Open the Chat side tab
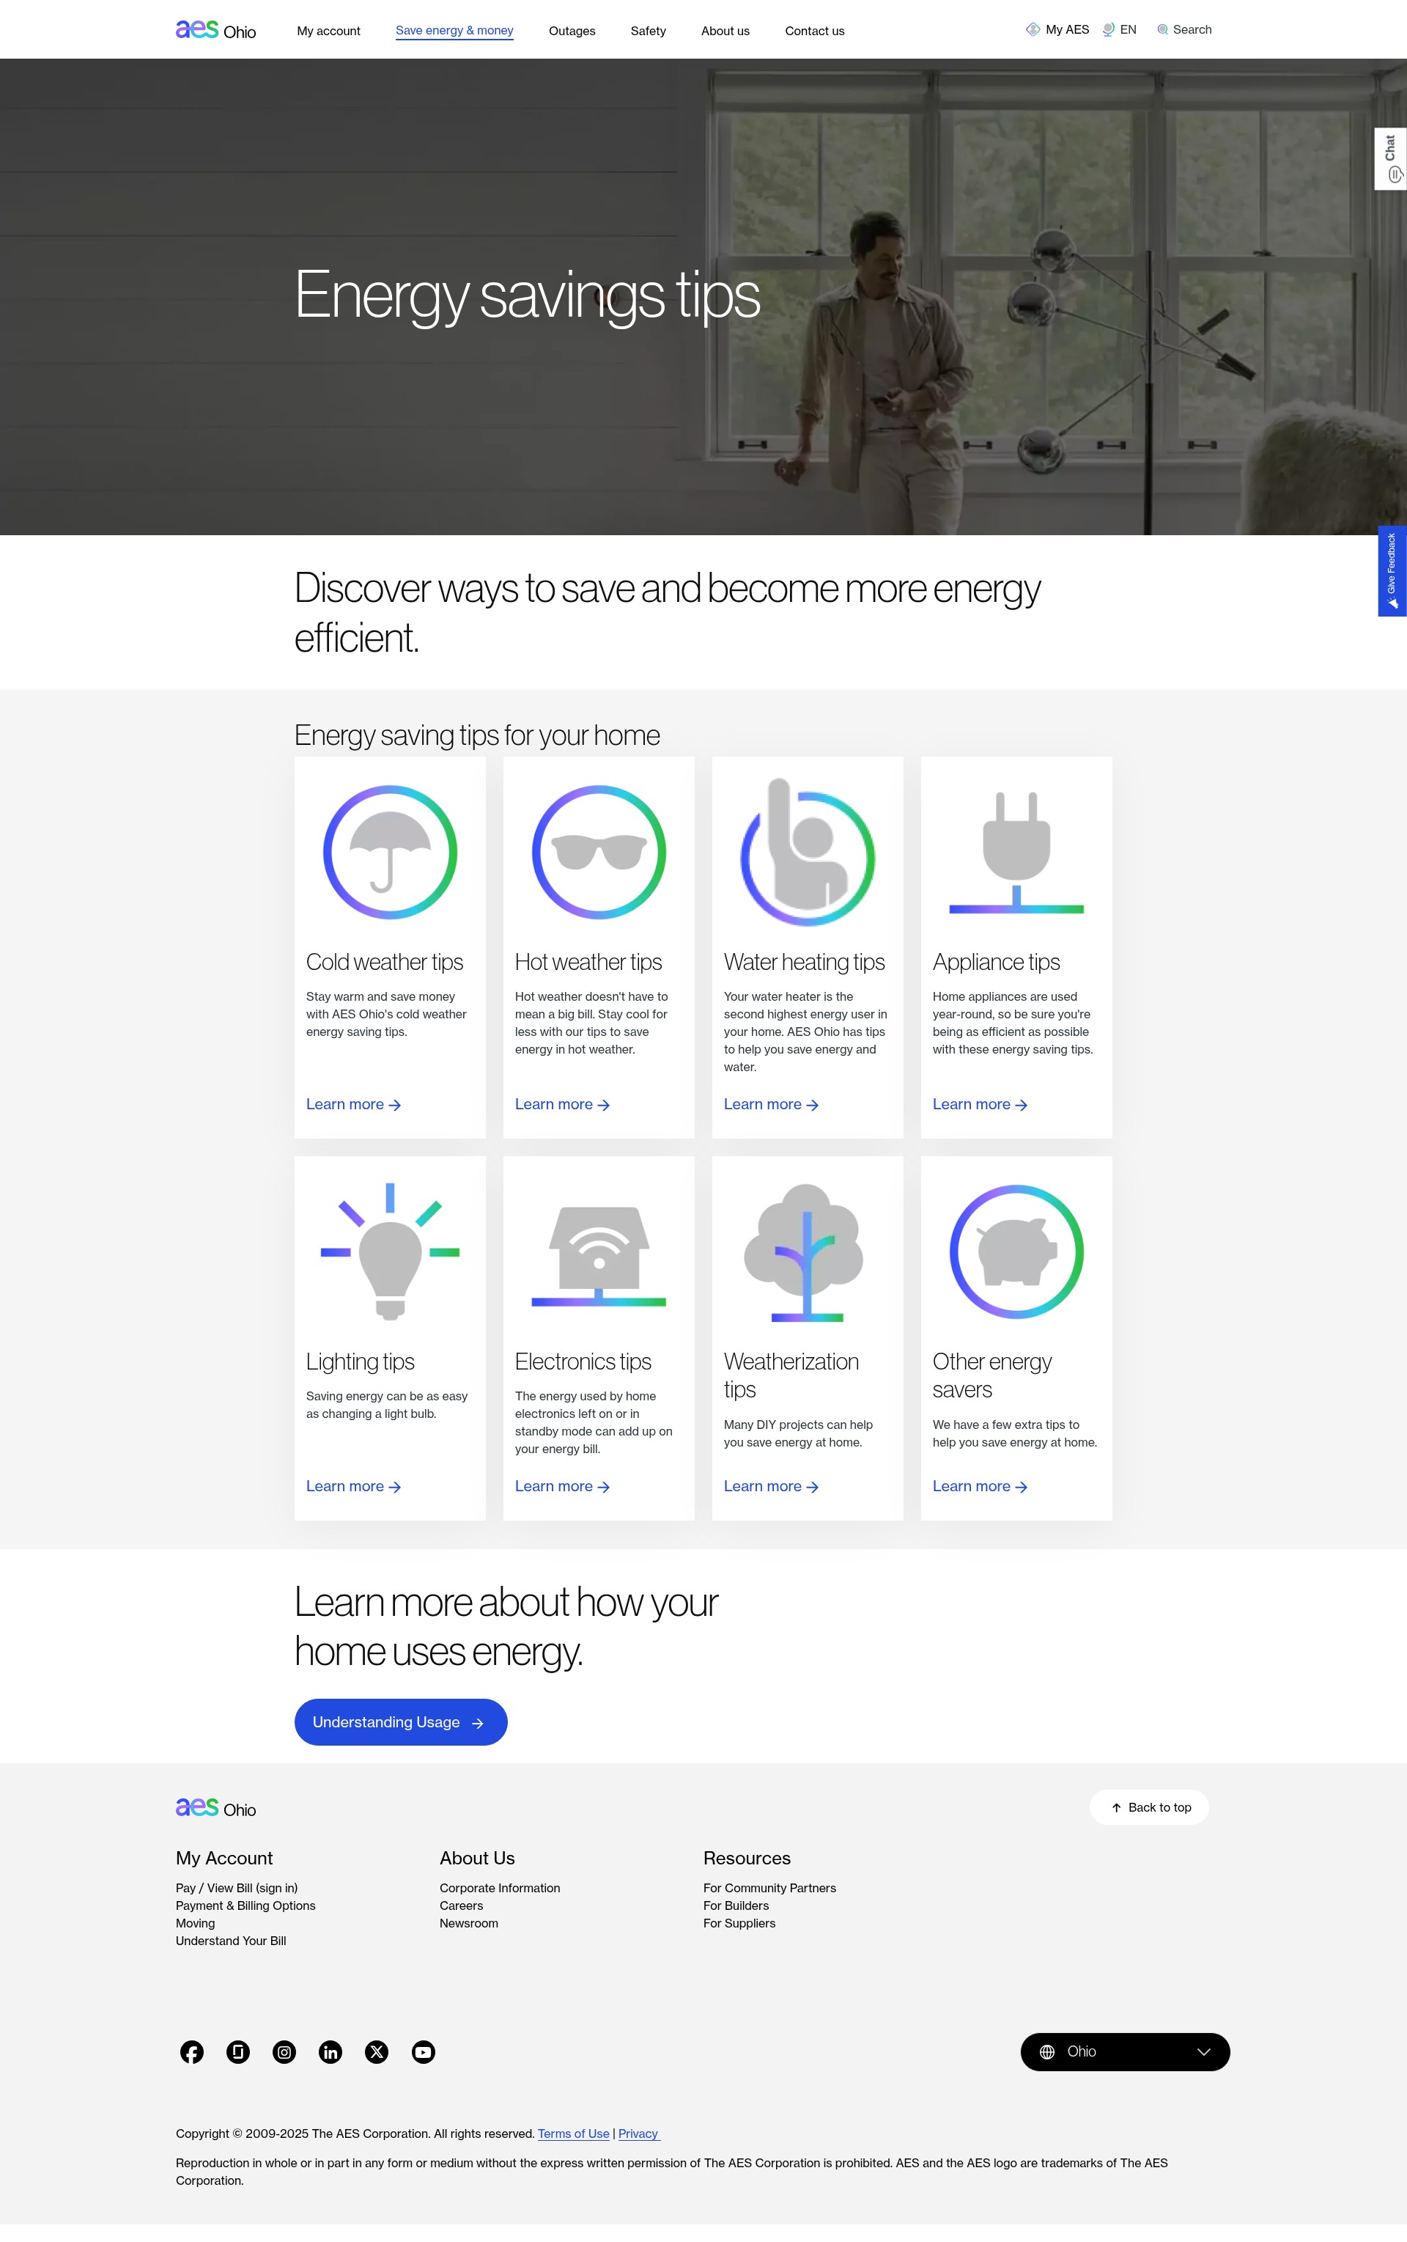1407x2242 pixels. click(1391, 159)
